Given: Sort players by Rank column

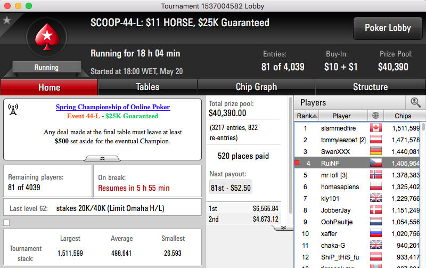Looking at the screenshot, I should [307, 116].
